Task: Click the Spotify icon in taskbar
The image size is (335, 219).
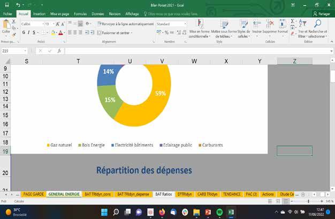Action: pyautogui.click(x=219, y=212)
